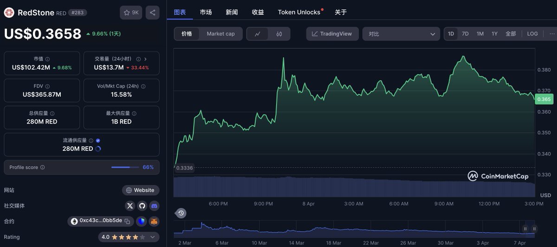Image resolution: width=557 pixels, height=247 pixels.
Task: Click the 15.58% Vol/Mkt Cap value
Action: (x=121, y=95)
